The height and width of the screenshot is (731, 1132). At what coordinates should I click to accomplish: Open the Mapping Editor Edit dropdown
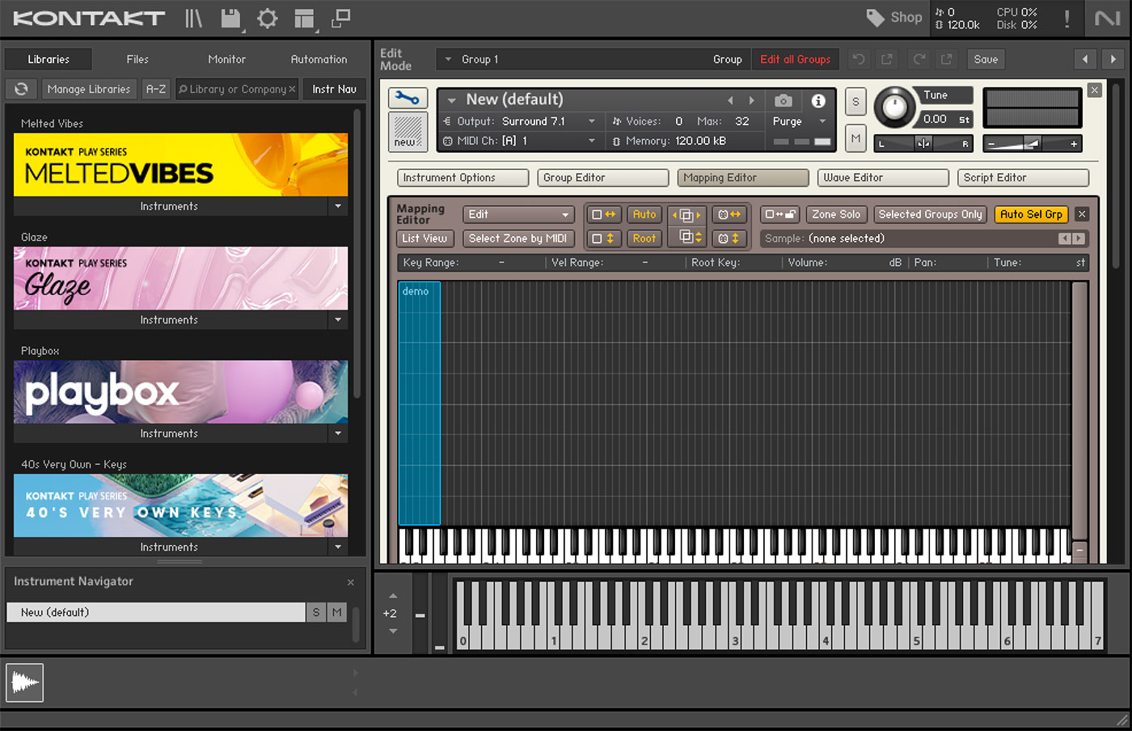pos(518,214)
